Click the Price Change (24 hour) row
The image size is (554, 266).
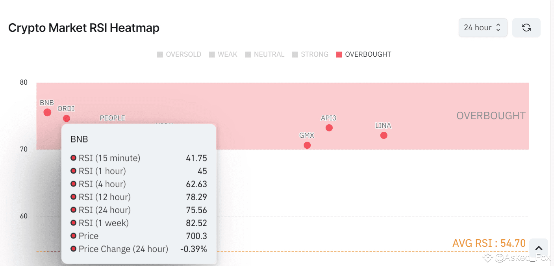138,249
